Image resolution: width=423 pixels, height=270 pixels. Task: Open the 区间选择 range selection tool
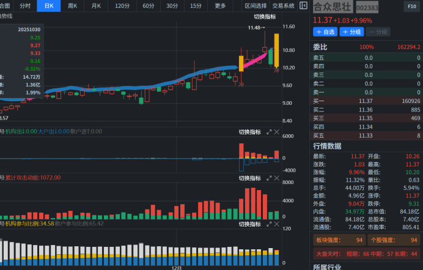point(256,5)
